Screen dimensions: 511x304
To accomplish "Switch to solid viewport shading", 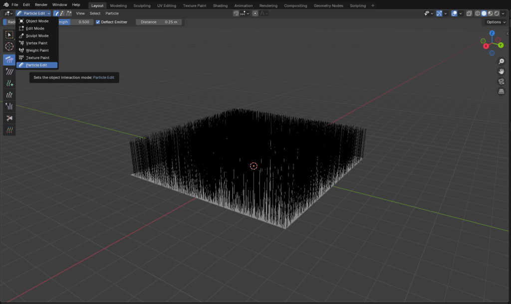I will pyautogui.click(x=484, y=13).
